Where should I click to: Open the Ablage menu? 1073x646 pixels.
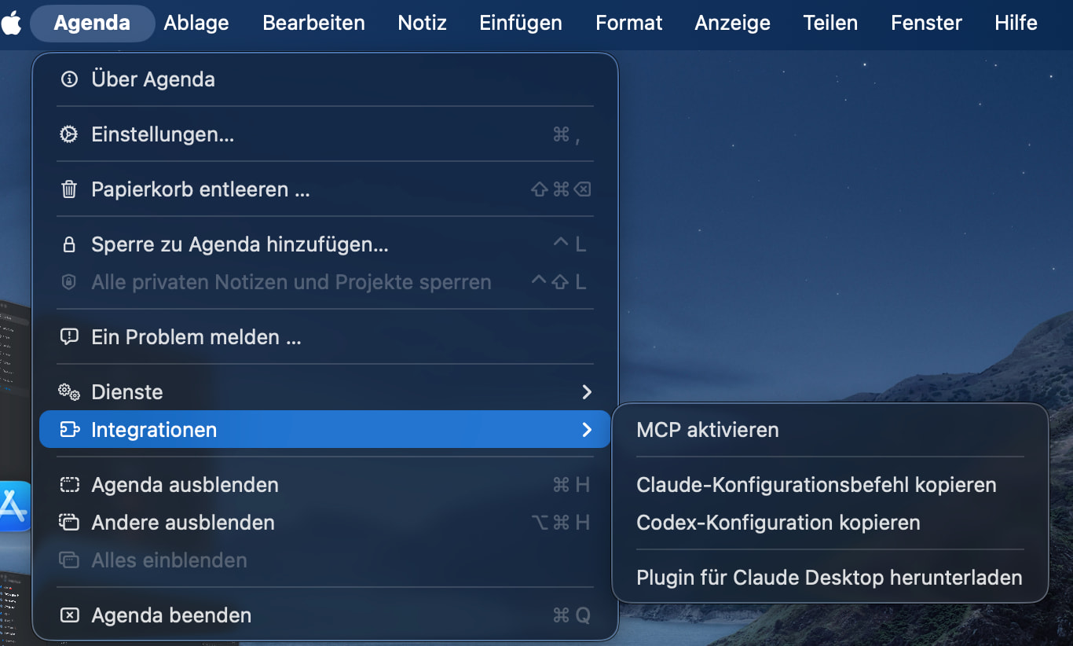coord(196,23)
